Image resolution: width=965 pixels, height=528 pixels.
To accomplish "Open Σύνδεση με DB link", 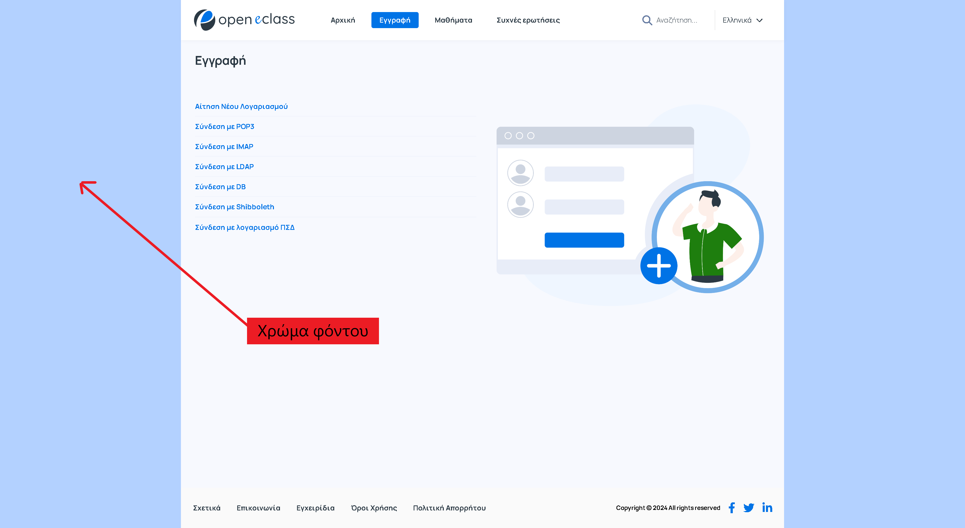I will click(220, 187).
